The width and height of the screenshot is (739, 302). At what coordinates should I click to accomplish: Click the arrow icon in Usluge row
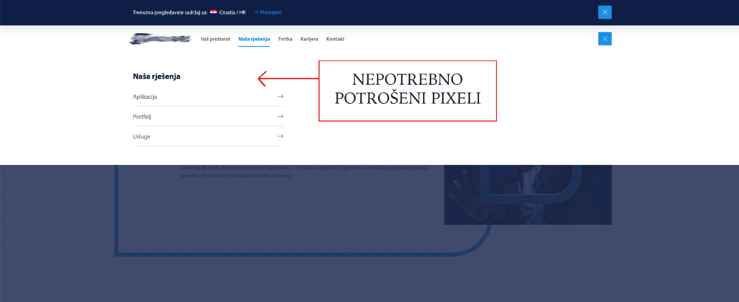[x=279, y=136]
